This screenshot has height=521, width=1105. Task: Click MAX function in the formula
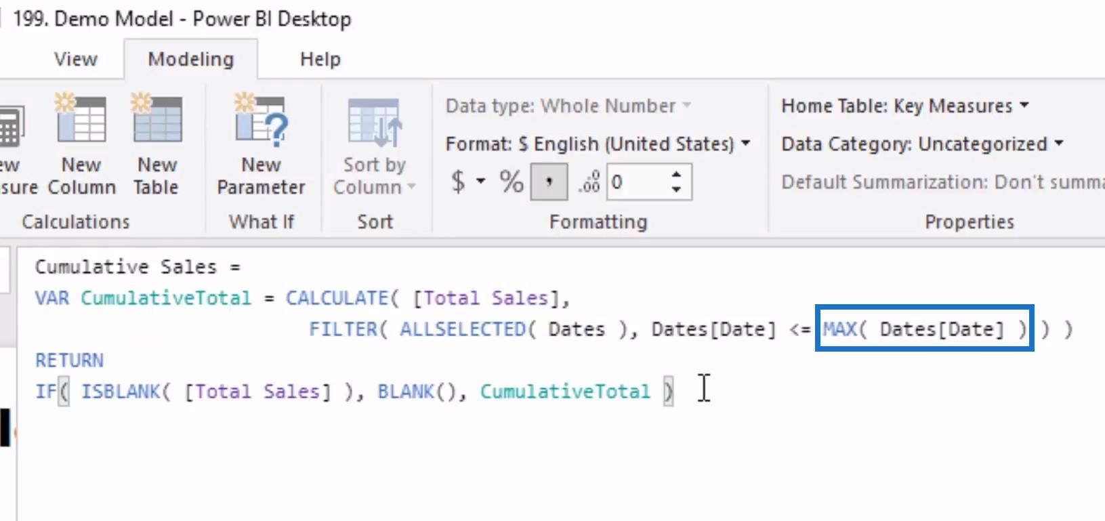pos(840,329)
